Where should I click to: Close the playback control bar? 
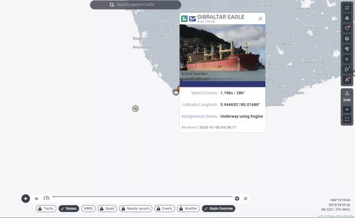(246, 199)
